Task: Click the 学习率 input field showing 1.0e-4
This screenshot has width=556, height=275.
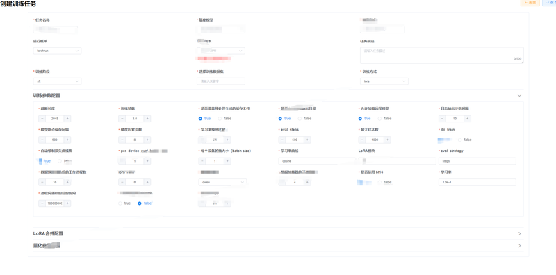Action: 477,183
